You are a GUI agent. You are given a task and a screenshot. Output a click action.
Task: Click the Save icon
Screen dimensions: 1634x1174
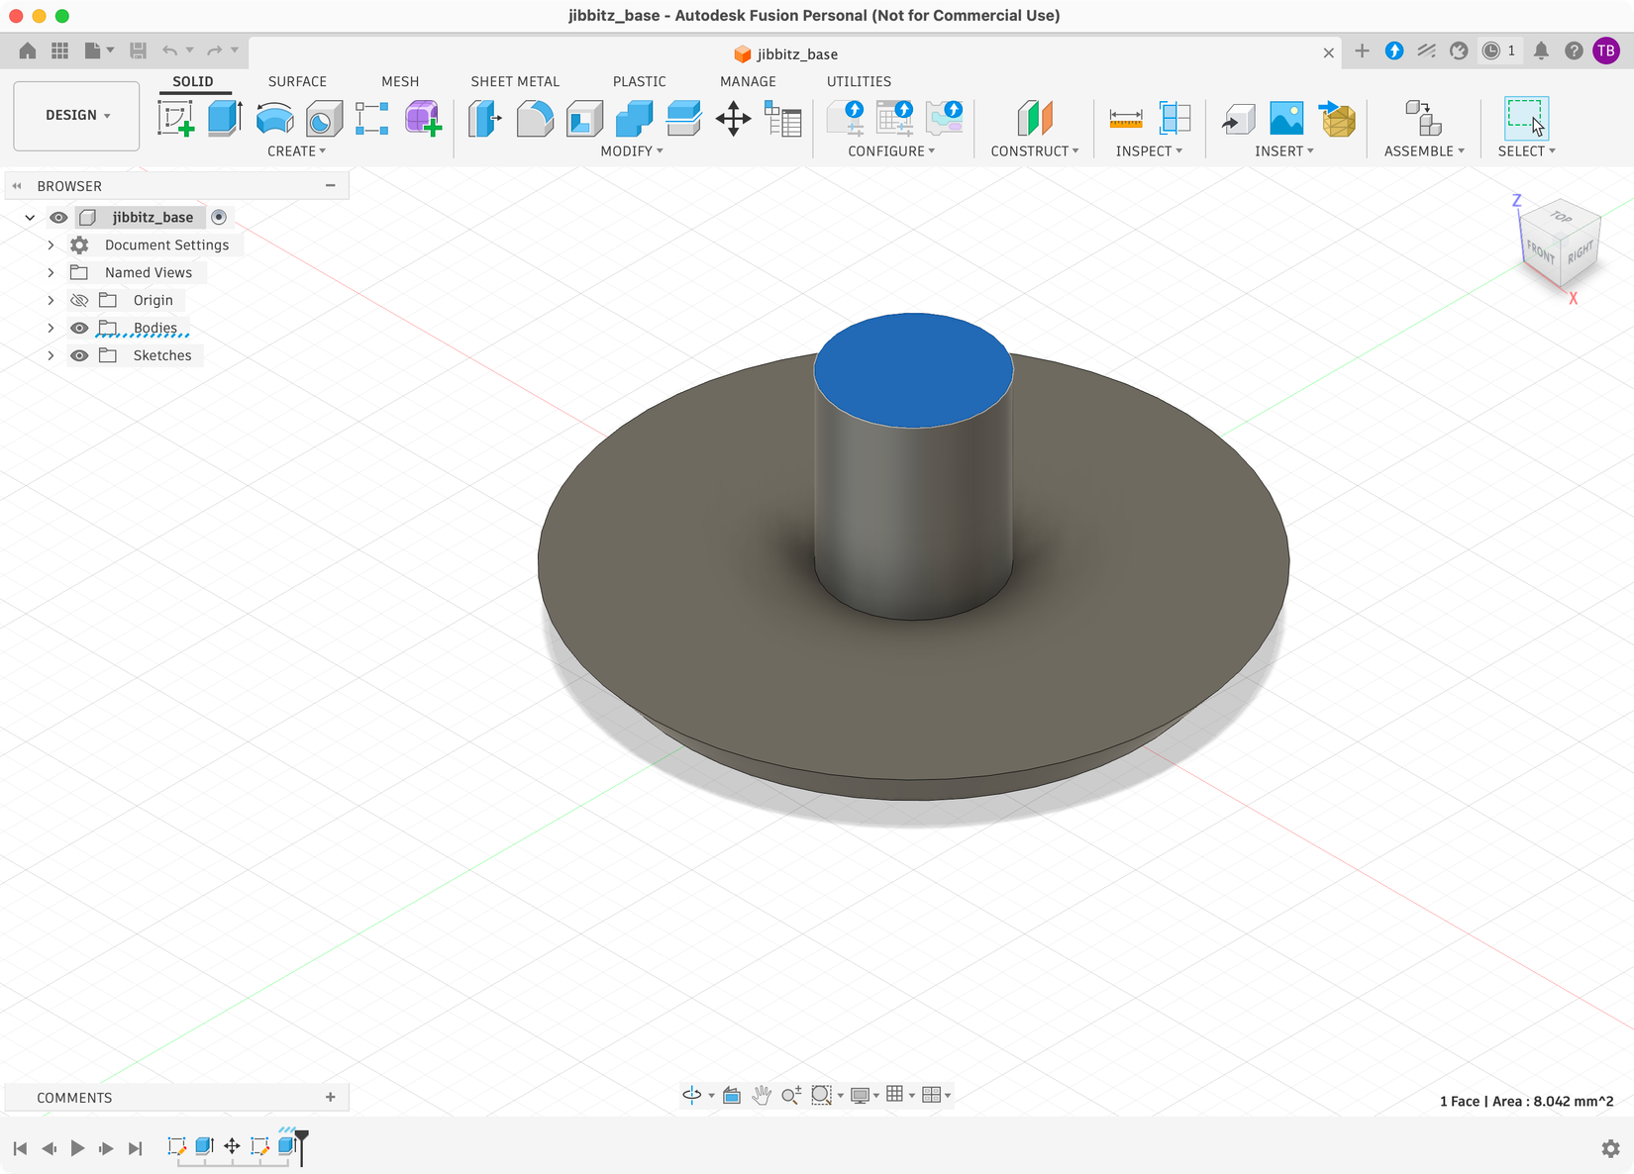coord(139,50)
